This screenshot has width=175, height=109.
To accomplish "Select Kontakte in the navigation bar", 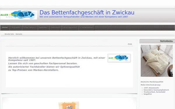I will tap(43, 28).
